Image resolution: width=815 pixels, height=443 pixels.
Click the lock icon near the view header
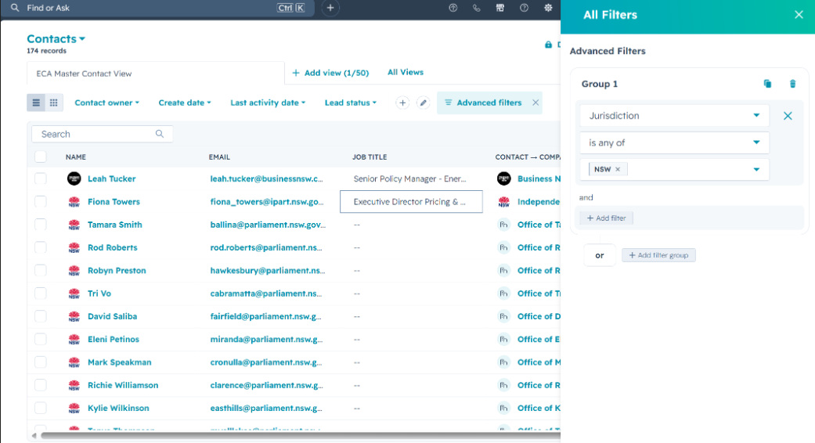click(548, 45)
